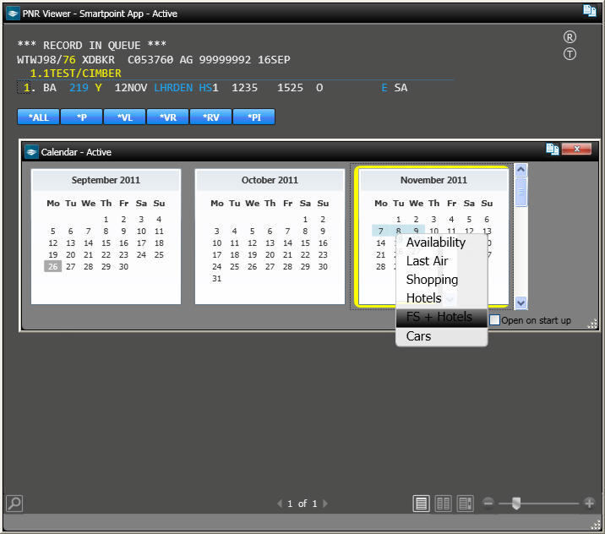Click the calendar scrollbar down arrow
This screenshot has height=534, width=605.
click(x=521, y=302)
